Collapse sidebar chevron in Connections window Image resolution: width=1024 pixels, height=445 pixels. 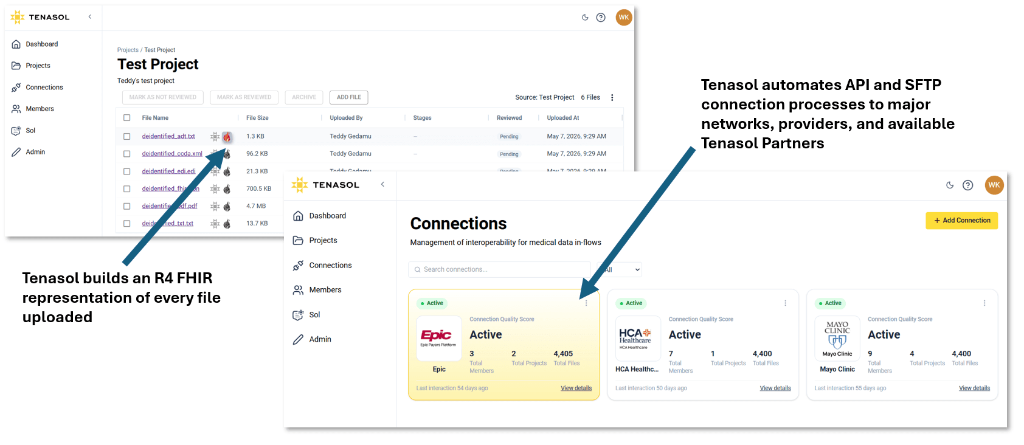tap(382, 184)
